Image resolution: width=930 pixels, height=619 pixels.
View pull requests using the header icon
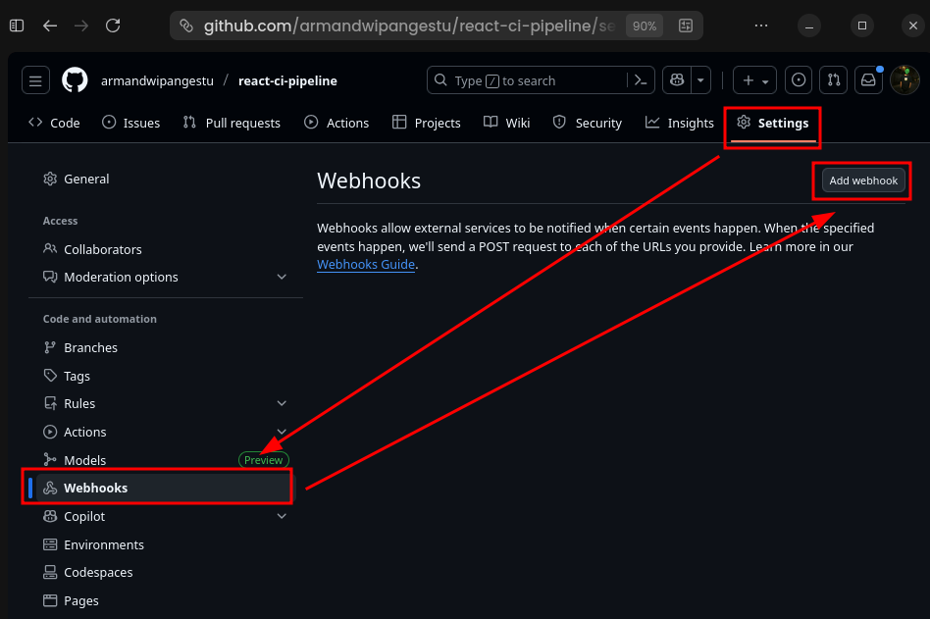[x=833, y=79]
